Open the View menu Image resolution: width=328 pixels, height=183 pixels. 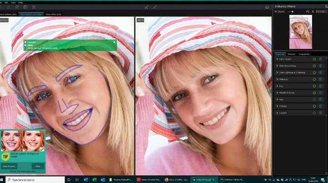pos(13,3)
